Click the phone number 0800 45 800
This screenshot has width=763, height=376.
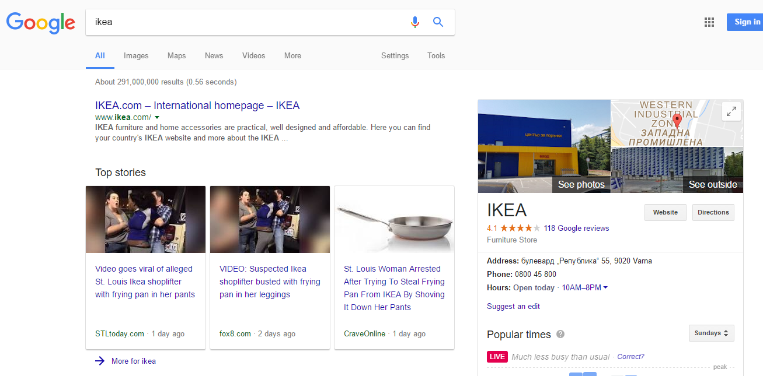click(535, 274)
